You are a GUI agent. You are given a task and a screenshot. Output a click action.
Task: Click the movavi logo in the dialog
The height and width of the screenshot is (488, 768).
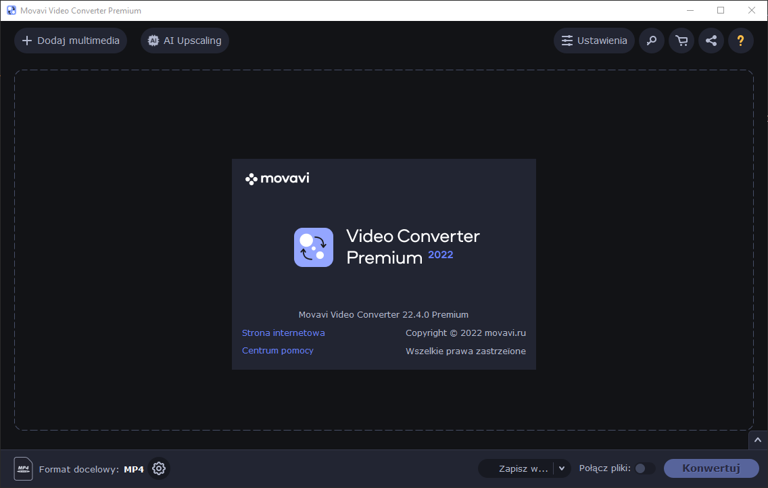point(277,178)
